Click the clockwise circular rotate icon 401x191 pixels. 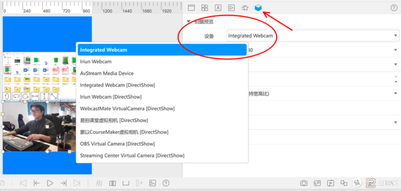click(x=26, y=96)
